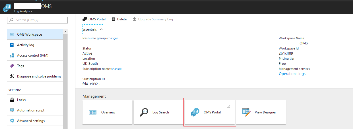Viewport: 353px width, 129px height.
Task: Click OMS Portal icon in toolbar
Action: click(x=85, y=19)
